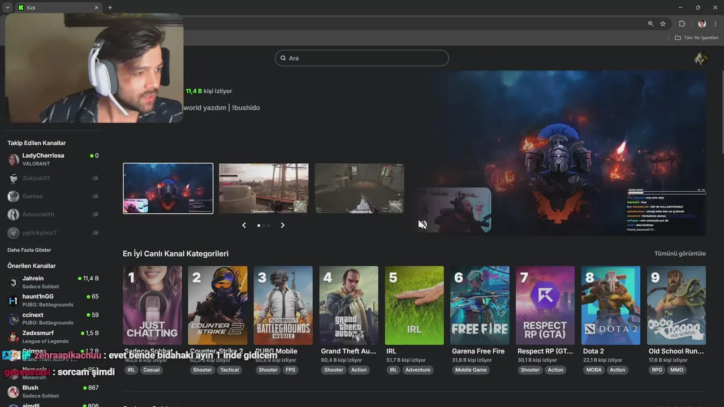
Task: Open Zedxsmurf recommended channel
Action: click(x=53, y=337)
